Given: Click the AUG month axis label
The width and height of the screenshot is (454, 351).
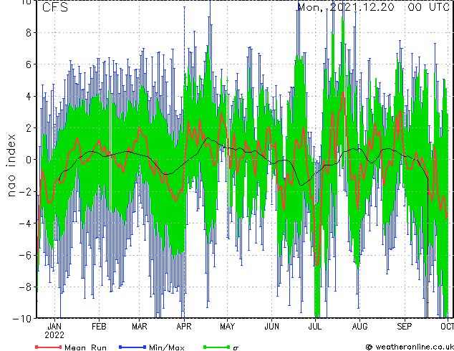Looking at the screenshot, I should tap(359, 327).
